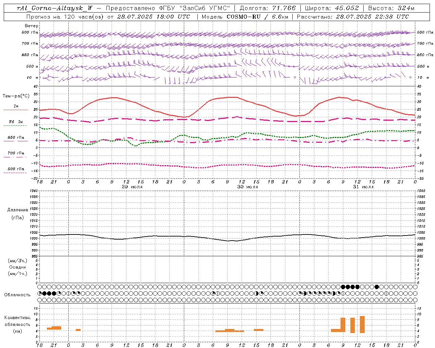Click the green dotted 850 гПа temperature curve

227,137
